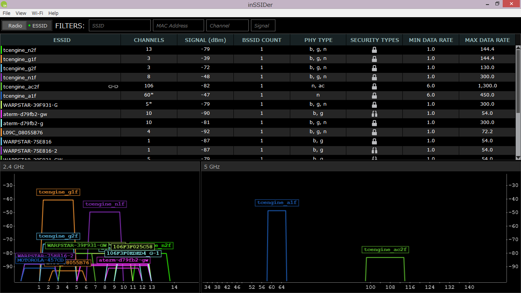The image size is (521, 293).
Task: Select the tcengine_g2f network row
Action: click(258, 68)
